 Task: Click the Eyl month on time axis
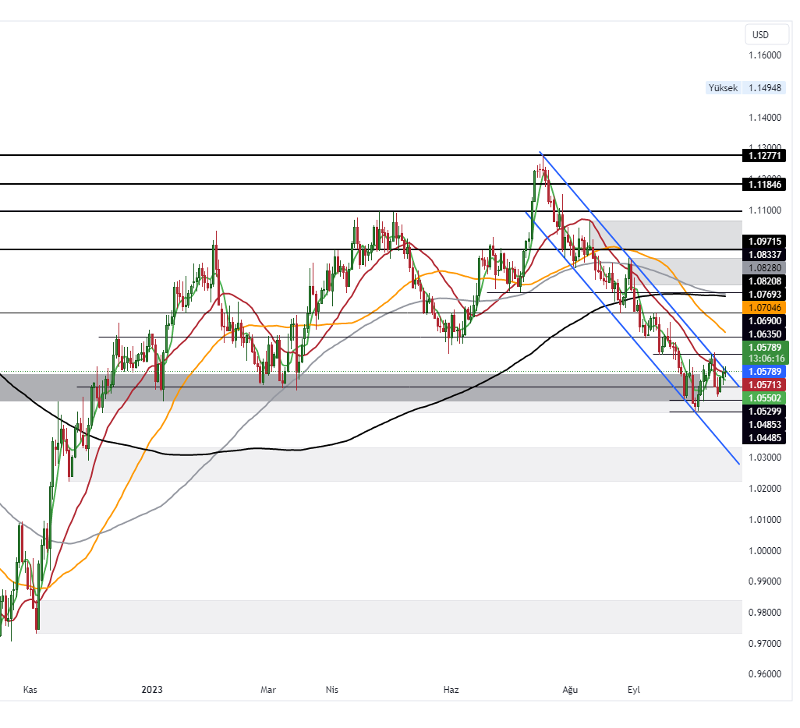point(634,690)
